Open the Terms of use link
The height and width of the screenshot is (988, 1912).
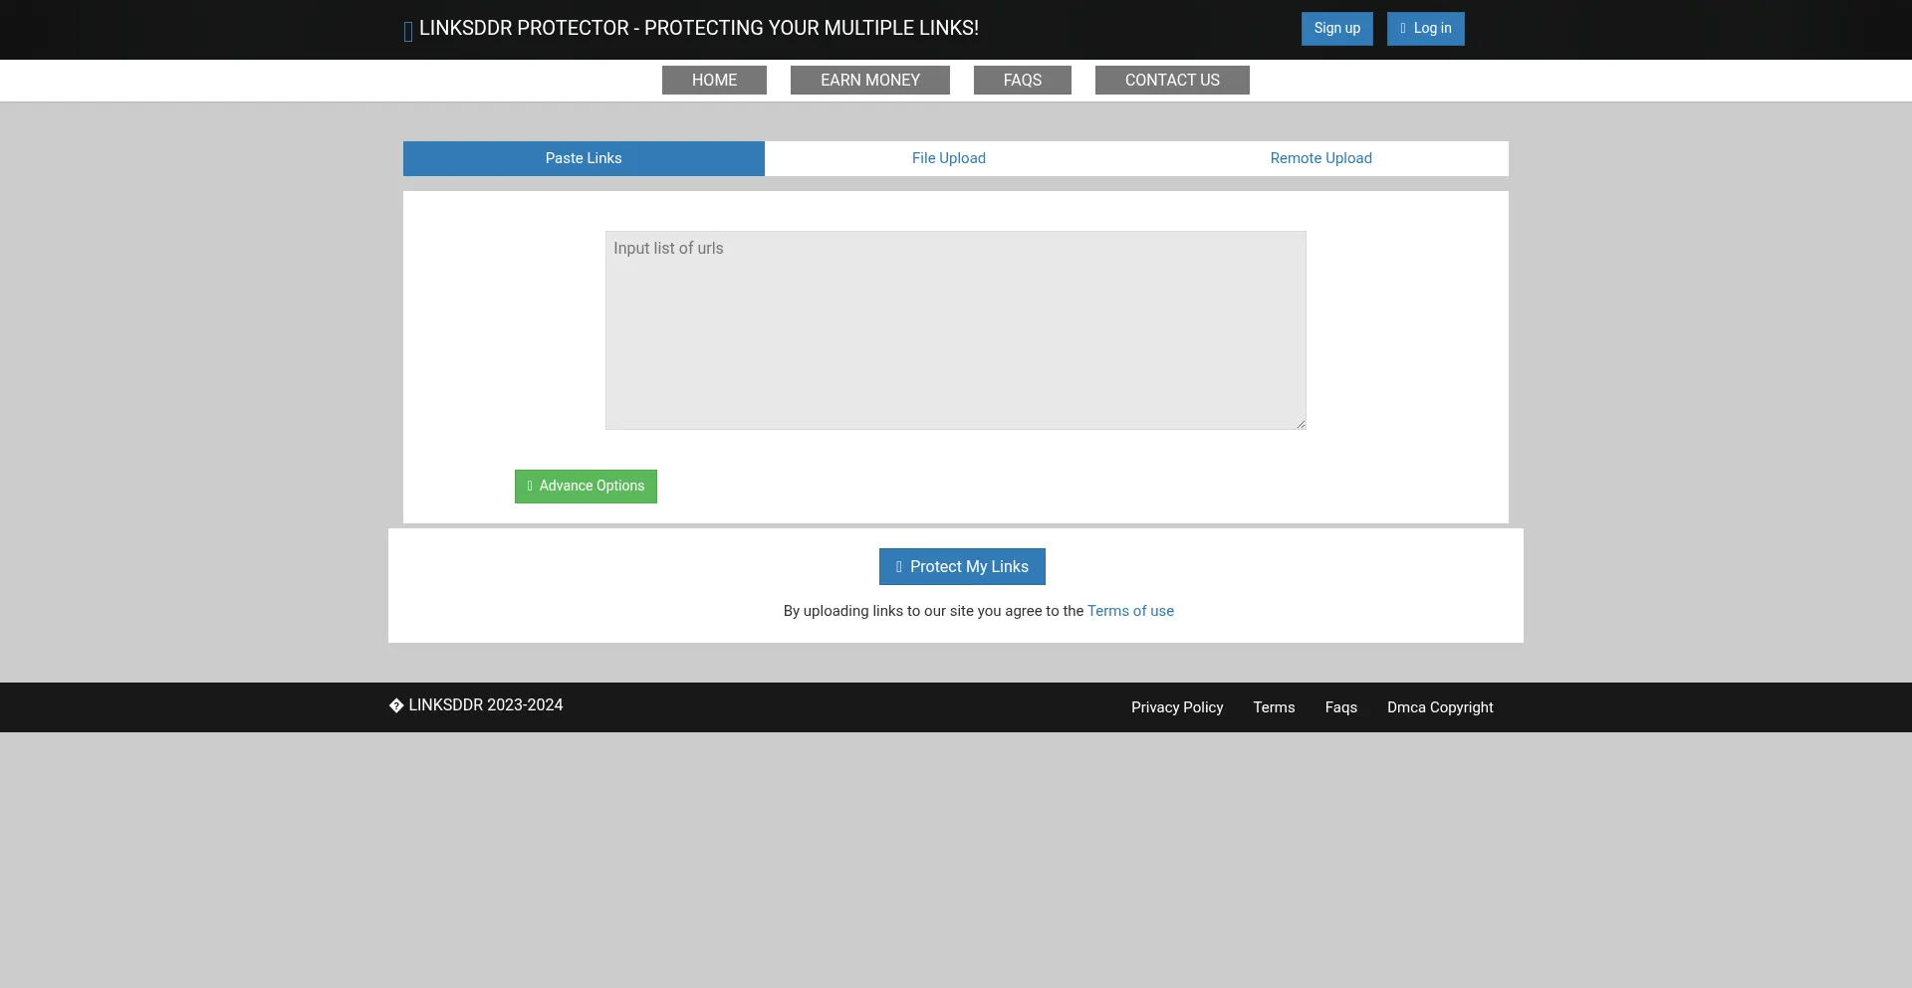(x=1130, y=611)
